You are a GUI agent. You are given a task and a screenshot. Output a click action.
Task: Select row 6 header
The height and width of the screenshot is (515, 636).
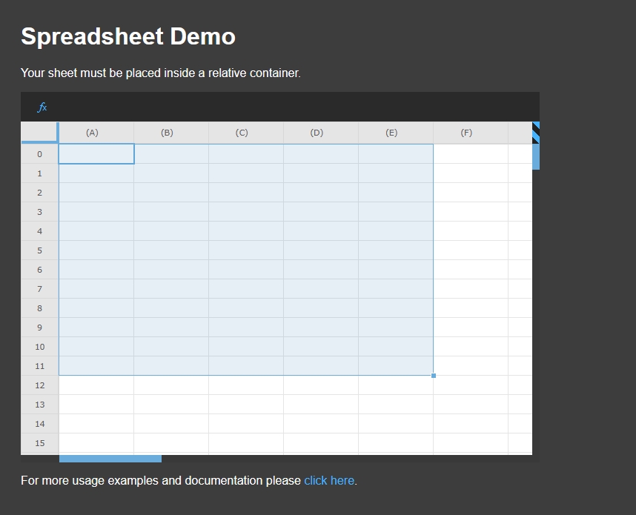coord(40,270)
